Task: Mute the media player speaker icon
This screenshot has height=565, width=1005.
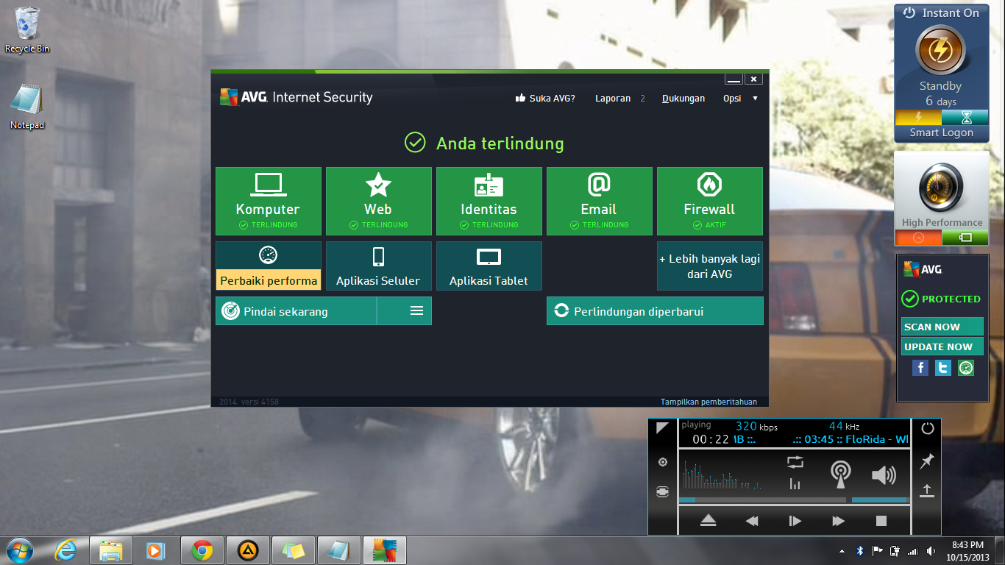Action: click(884, 475)
